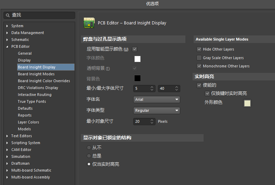Viewport: 275px width, 185px height.
Task: Select Board Insight Display page
Action: coord(46,67)
